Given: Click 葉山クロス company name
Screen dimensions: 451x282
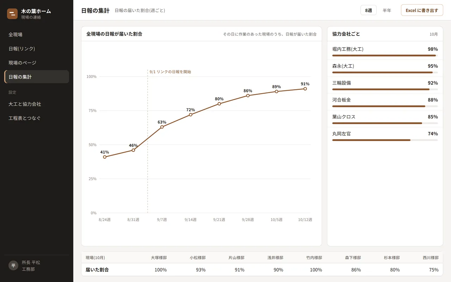Looking at the screenshot, I should tap(344, 117).
